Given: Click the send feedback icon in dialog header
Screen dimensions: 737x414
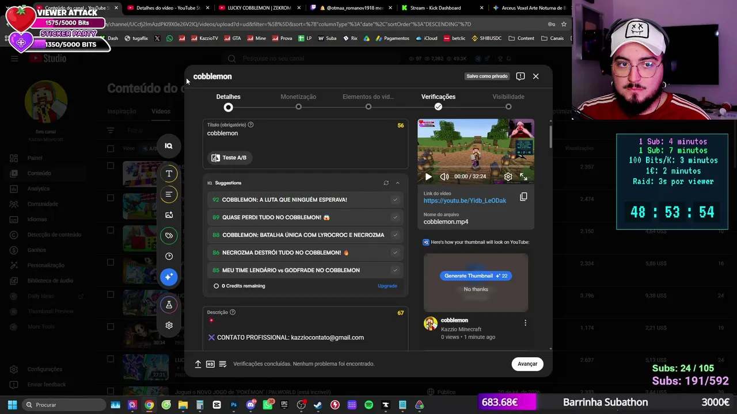Looking at the screenshot, I should point(520,76).
